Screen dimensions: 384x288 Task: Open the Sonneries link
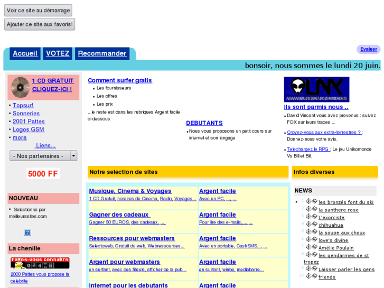click(x=26, y=114)
